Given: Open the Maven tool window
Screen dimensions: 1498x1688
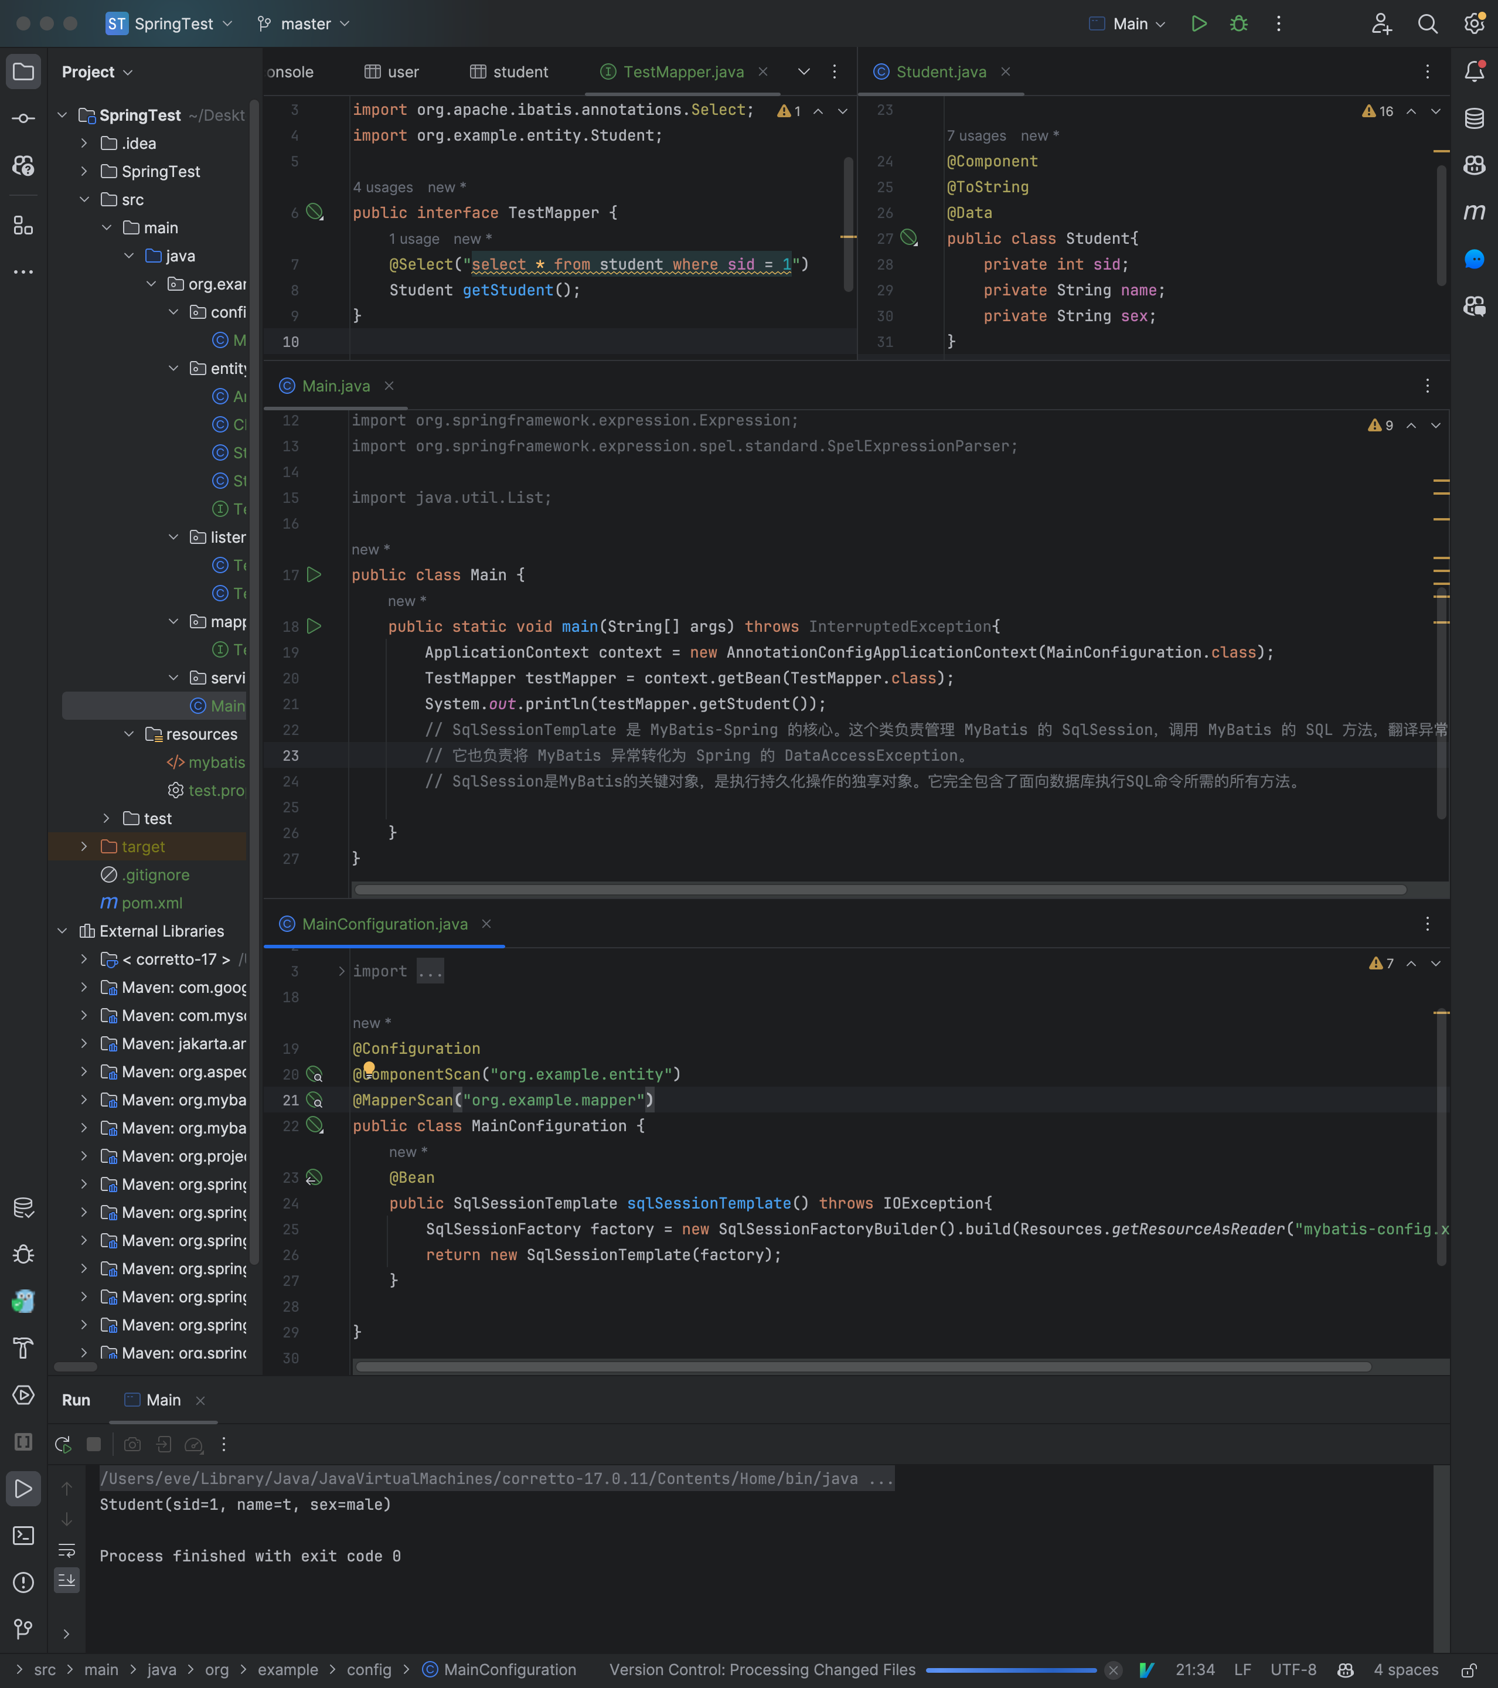Looking at the screenshot, I should coord(1476,212).
